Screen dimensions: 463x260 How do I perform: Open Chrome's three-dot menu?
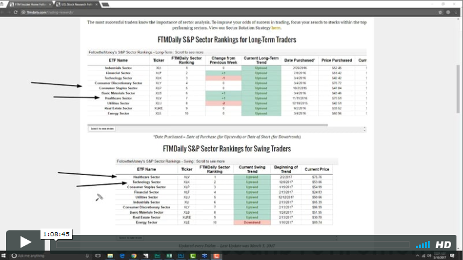click(458, 11)
